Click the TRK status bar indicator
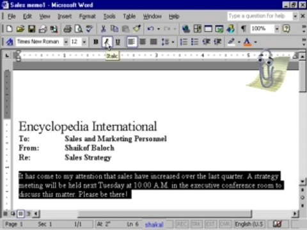This screenshot has width=307, height=230. 196,224
